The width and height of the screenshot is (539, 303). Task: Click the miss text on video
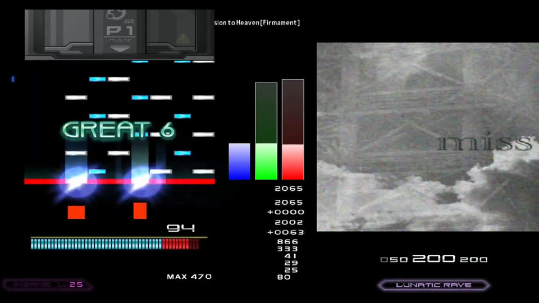[x=485, y=142]
